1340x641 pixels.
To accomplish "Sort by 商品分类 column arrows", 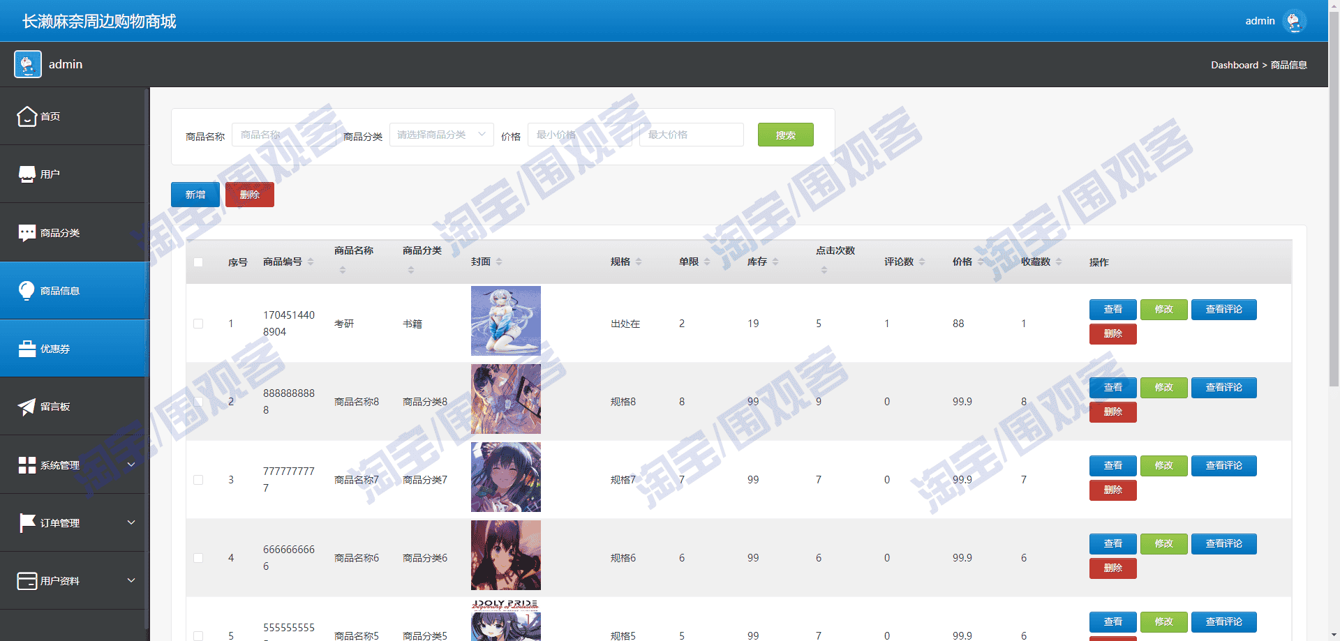I will (x=411, y=270).
